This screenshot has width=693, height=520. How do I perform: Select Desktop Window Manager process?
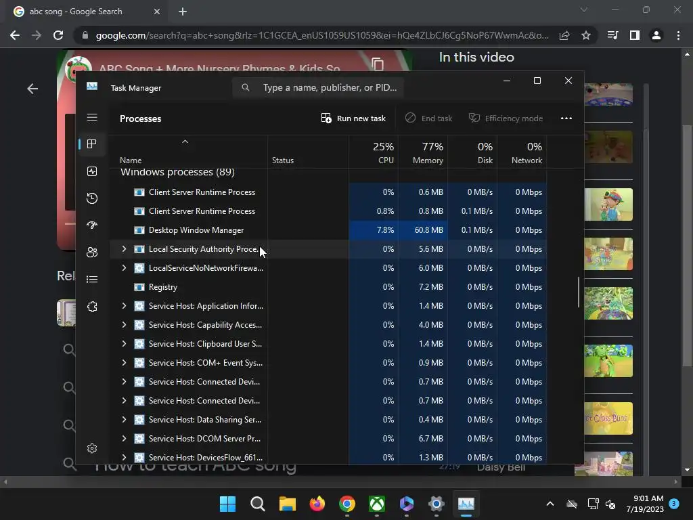[328, 230]
